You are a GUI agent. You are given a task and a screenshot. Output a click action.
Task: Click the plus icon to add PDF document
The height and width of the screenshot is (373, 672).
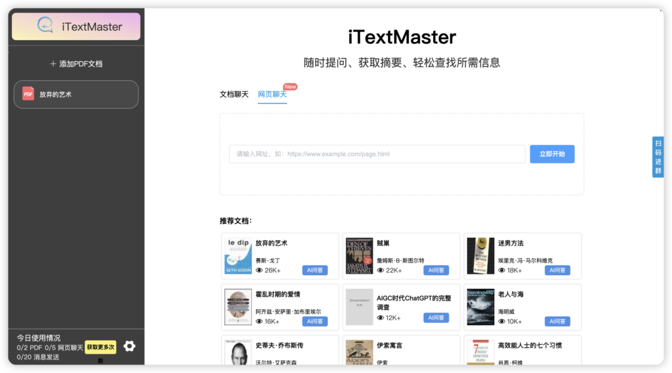tap(53, 64)
